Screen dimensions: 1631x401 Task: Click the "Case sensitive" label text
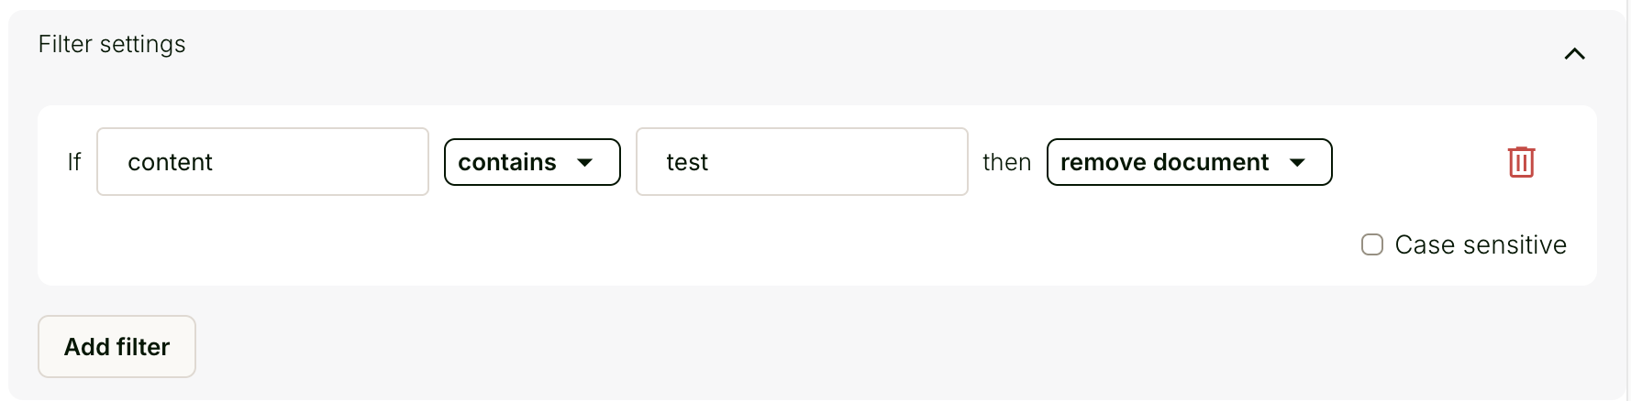1481,244
